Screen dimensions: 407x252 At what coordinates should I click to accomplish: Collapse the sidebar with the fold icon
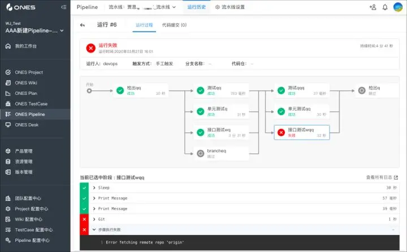point(63,7)
